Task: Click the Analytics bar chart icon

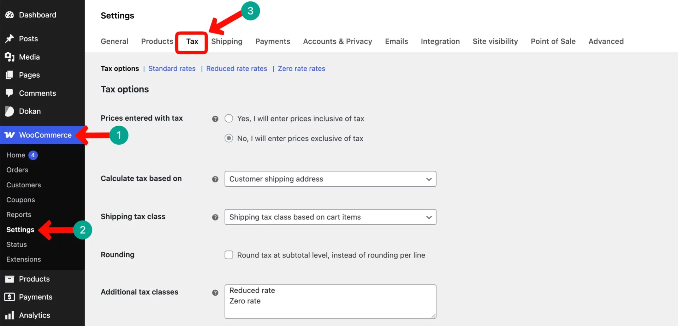Action: pyautogui.click(x=10, y=315)
